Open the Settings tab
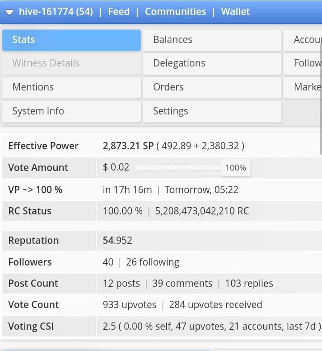 pyautogui.click(x=212, y=111)
